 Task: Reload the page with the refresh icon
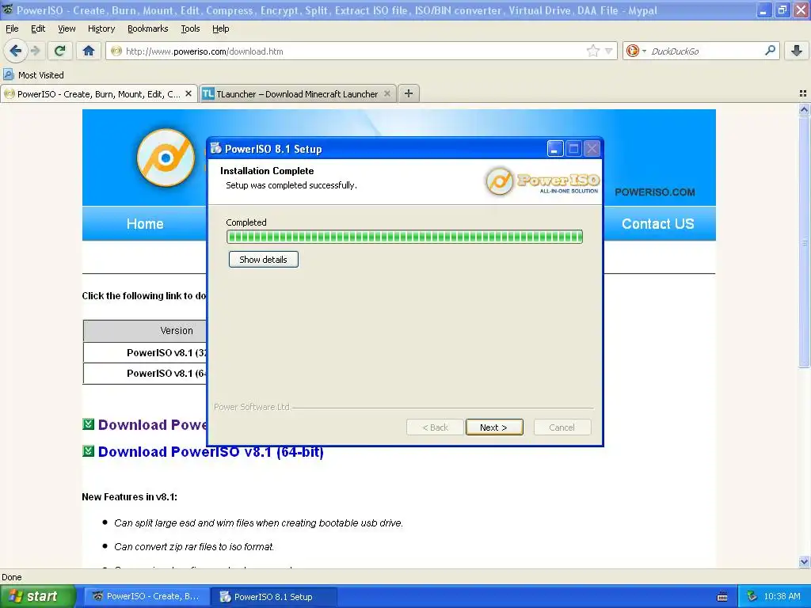click(59, 51)
